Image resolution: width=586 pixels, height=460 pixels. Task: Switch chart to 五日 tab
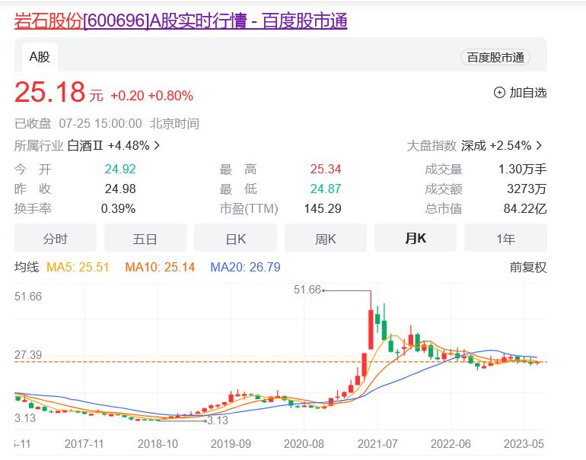click(145, 238)
